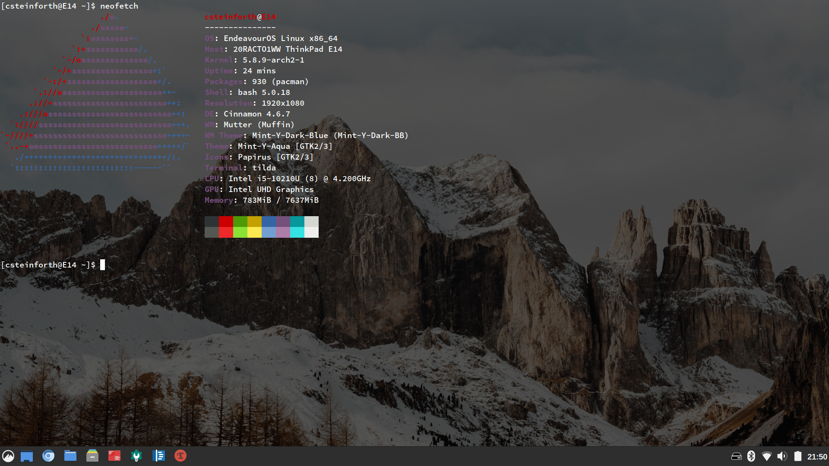Open the green gear wrench settings icon
The image size is (829, 466).
point(136,456)
